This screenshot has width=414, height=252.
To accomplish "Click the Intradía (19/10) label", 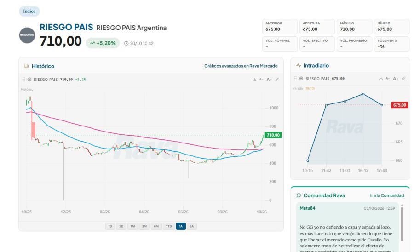I will click(304, 89).
